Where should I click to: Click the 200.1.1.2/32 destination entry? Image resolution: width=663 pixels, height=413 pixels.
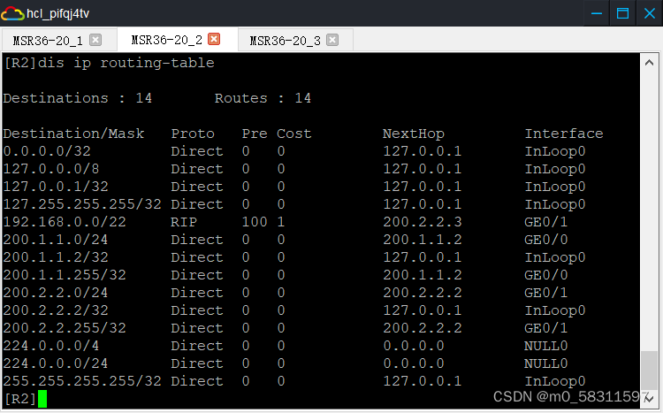point(56,257)
